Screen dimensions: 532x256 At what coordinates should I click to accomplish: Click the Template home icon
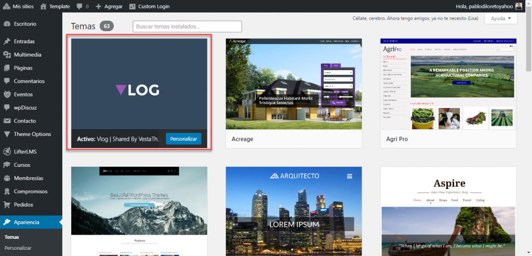click(43, 6)
